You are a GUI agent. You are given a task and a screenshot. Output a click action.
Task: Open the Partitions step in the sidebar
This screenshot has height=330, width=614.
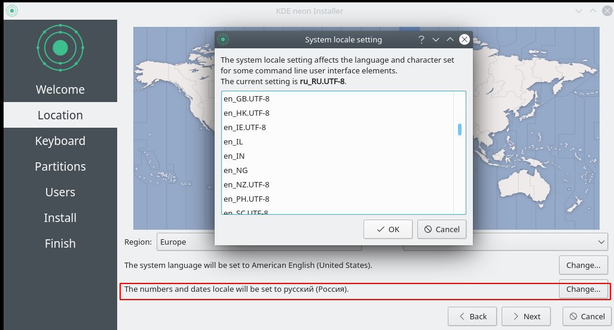(60, 166)
